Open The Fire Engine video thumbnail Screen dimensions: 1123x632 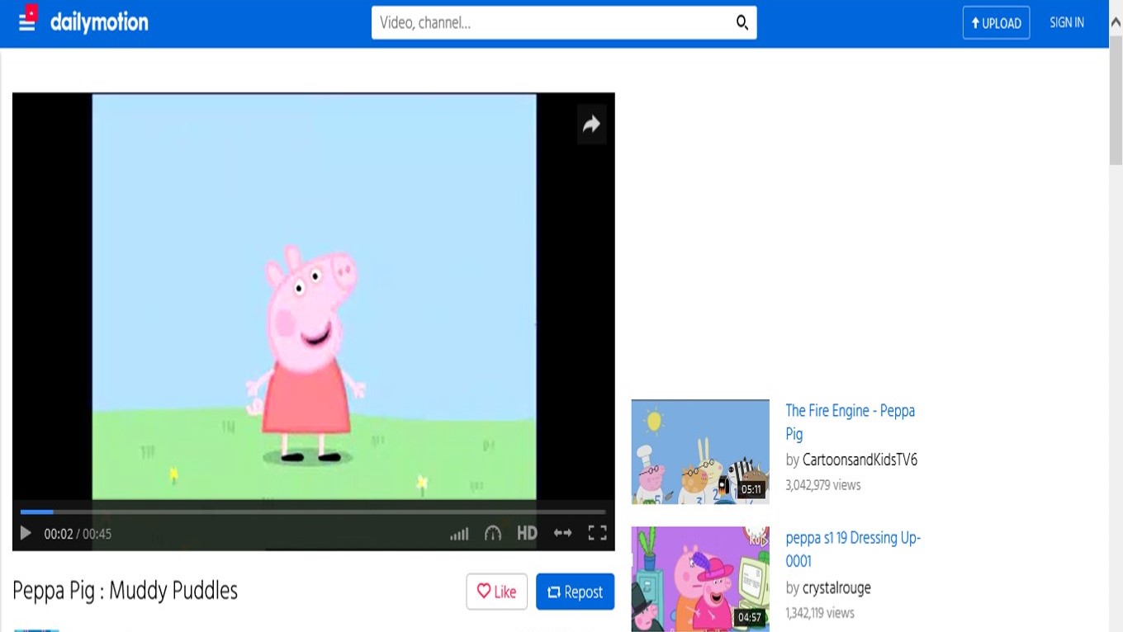[700, 452]
